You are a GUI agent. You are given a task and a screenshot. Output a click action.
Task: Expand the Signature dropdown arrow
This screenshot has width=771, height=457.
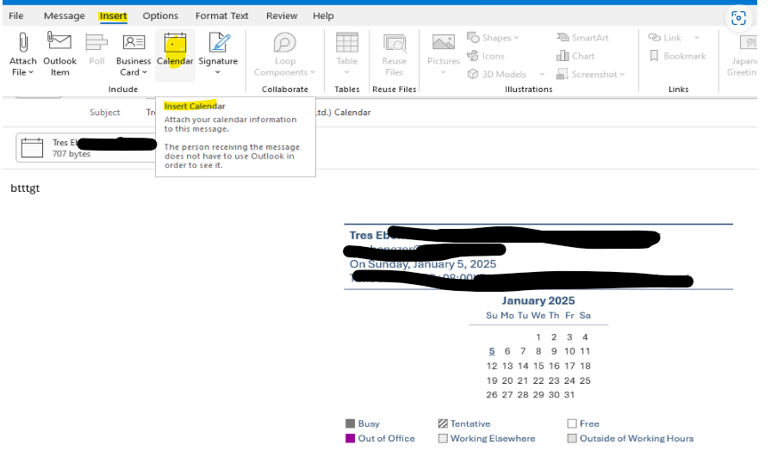(217, 72)
